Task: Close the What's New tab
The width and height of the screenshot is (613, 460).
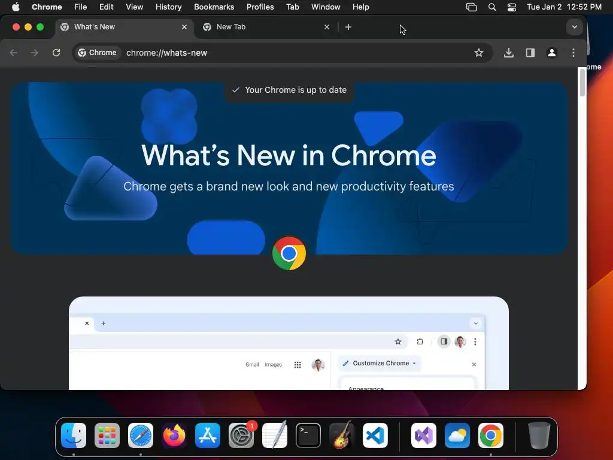Action: tap(184, 27)
